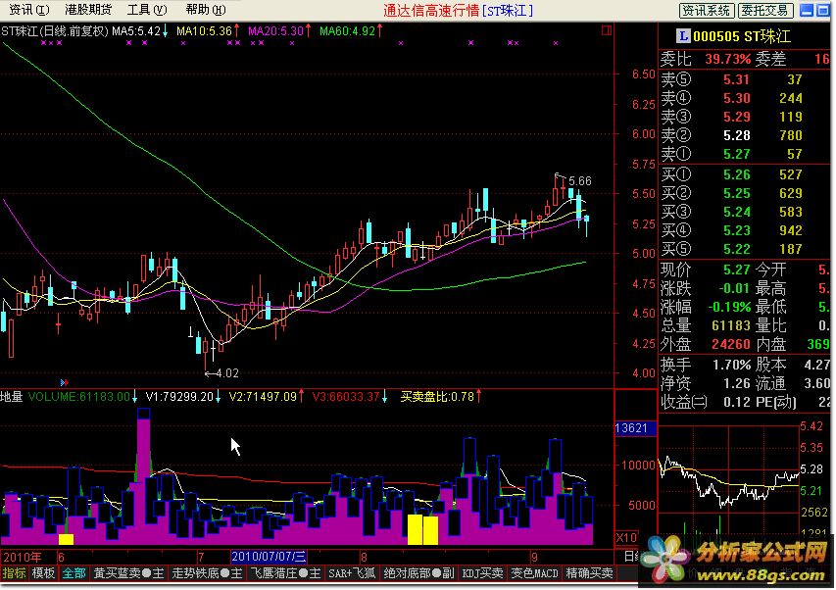Click the 外盘 24260 value
The height and width of the screenshot is (590, 836).
point(731,344)
